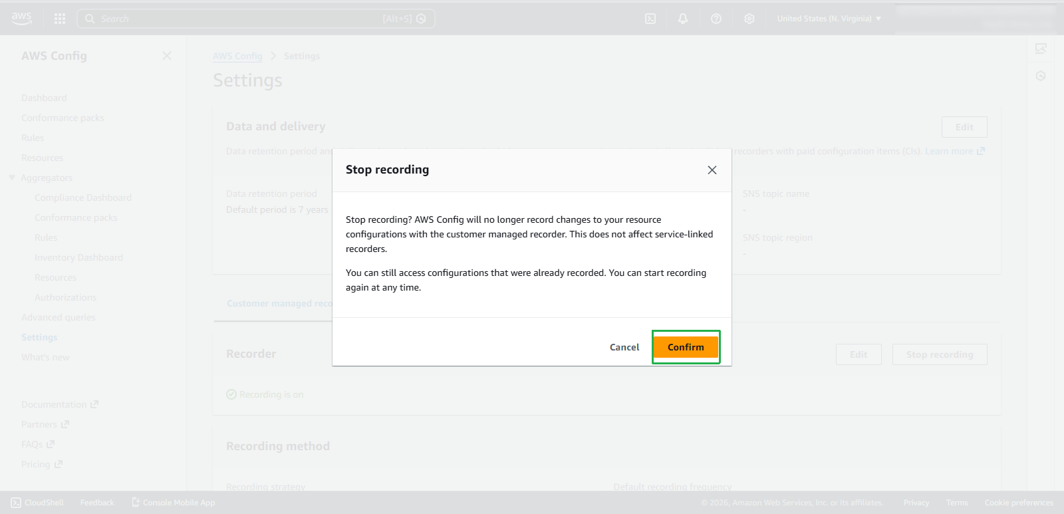This screenshot has height=514, width=1064.
Task: Click the AWS Config breadcrumb link
Action: pos(237,56)
